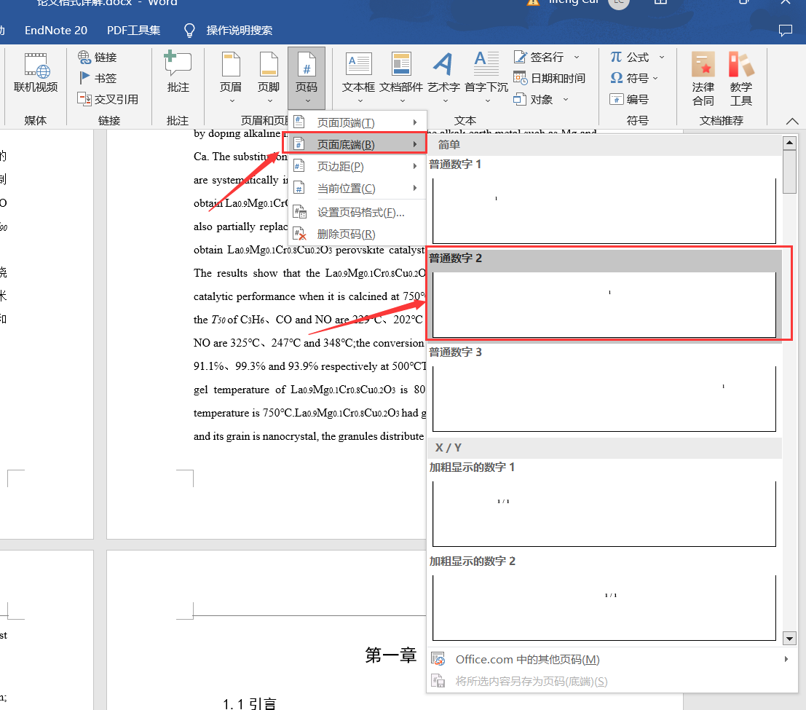
Task: Open 当前位置(C) submenu
Action: pos(357,189)
